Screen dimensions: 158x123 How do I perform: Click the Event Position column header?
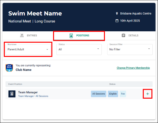click(15, 84)
